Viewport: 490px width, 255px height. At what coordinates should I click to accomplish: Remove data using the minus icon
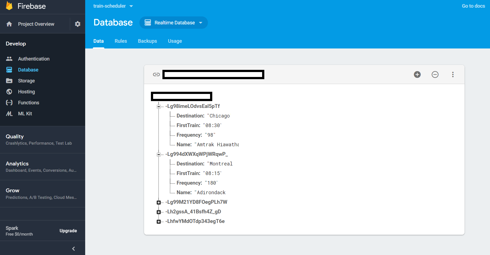(x=435, y=74)
